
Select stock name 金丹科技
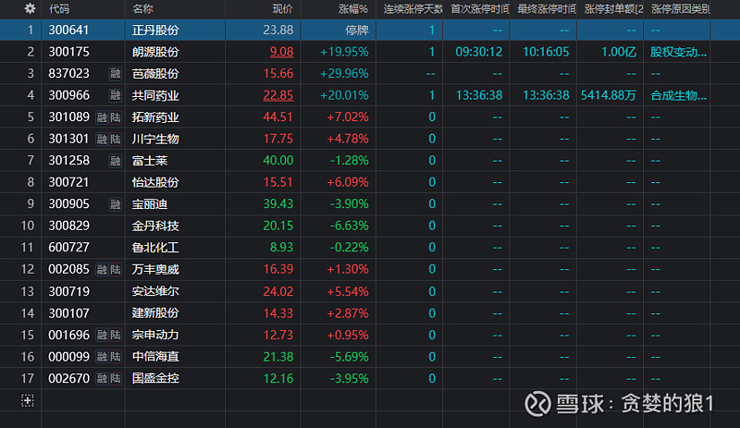click(155, 226)
